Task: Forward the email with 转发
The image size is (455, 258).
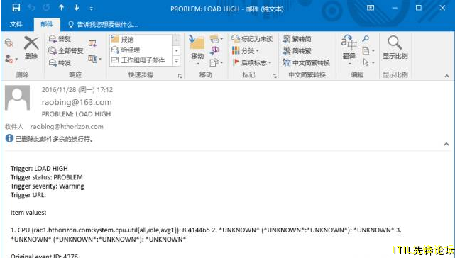Action: (60, 62)
